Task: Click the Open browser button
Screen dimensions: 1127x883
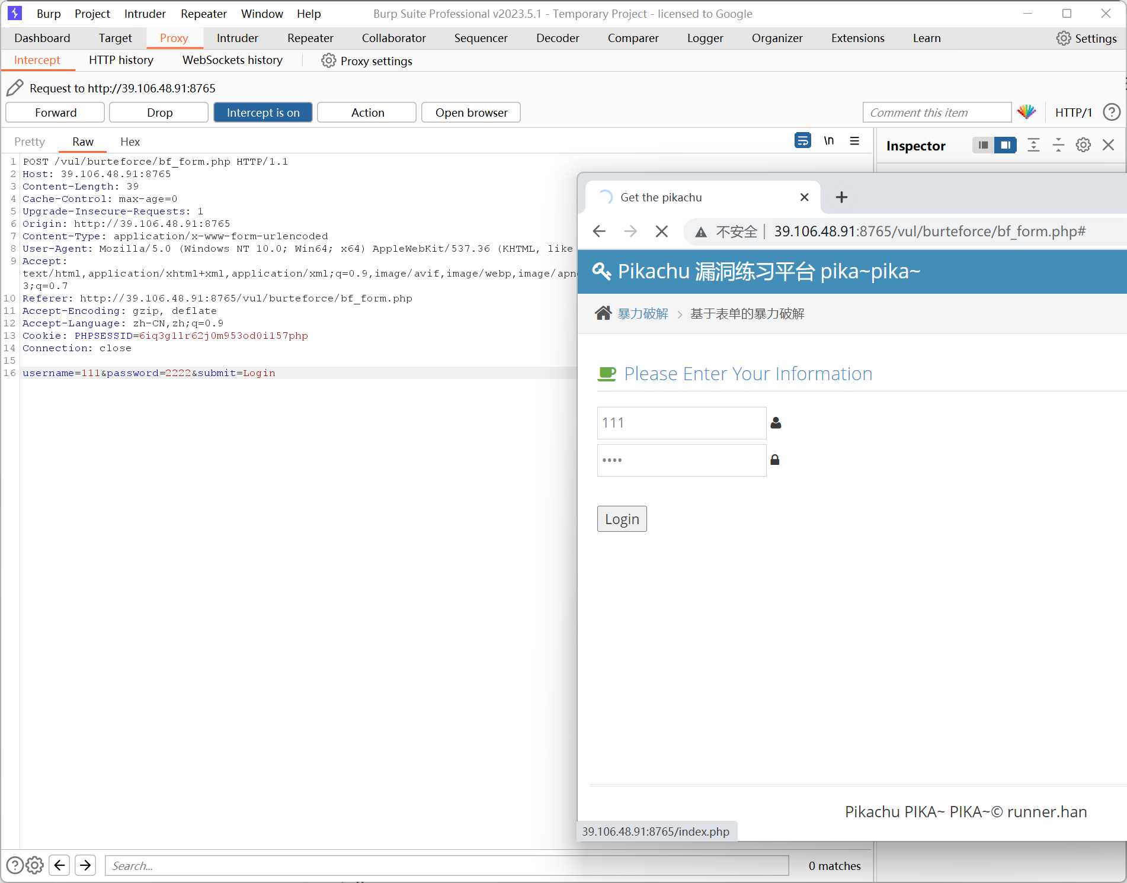Action: (x=471, y=113)
